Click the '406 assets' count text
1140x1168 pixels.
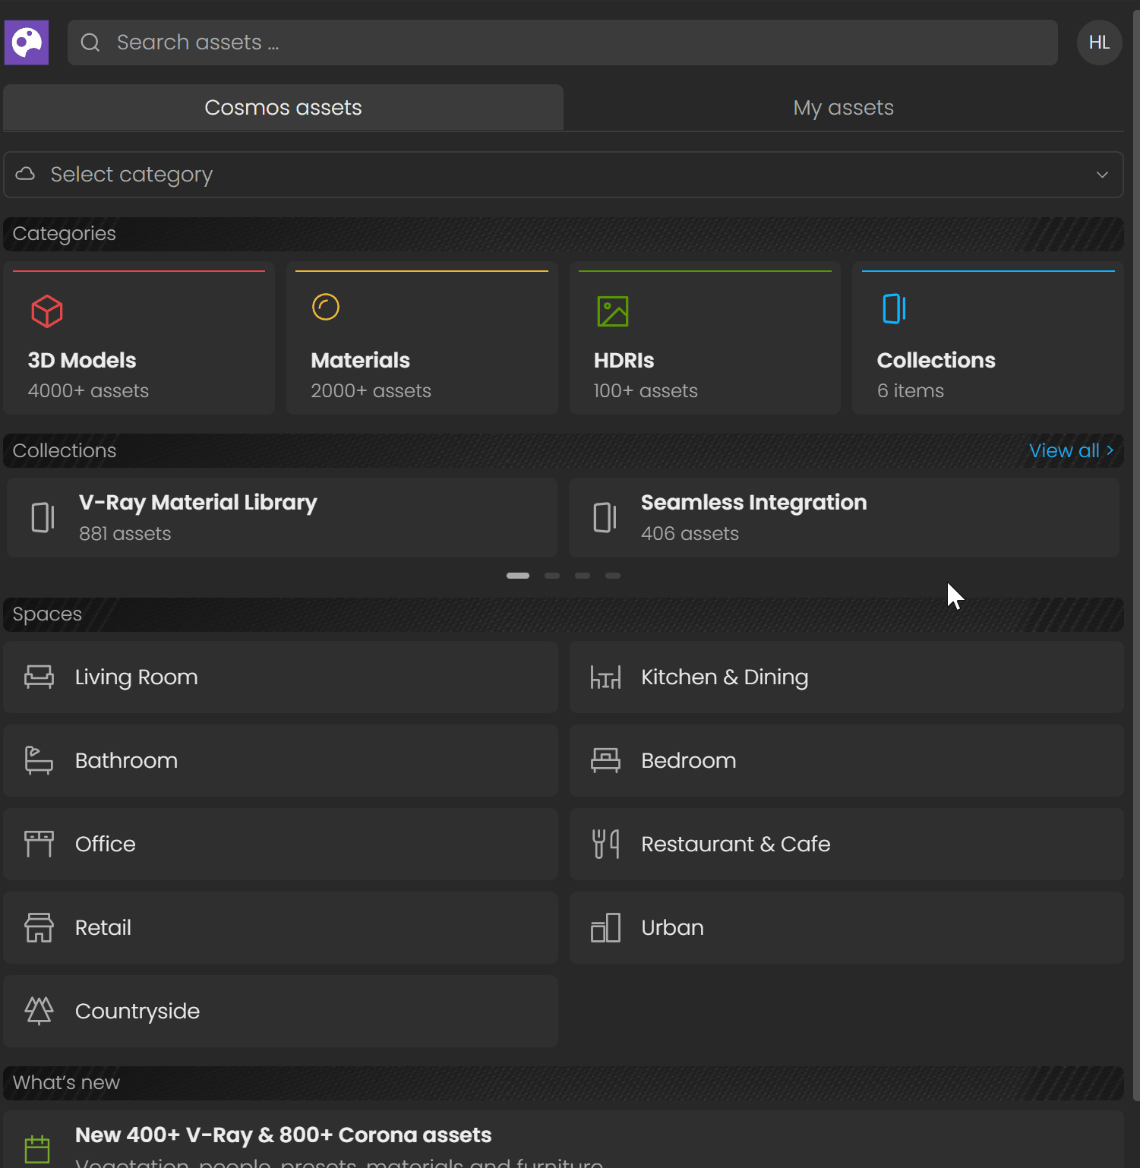[690, 534]
